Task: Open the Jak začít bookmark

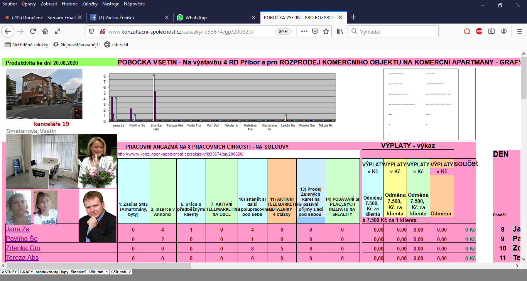Action: (117, 44)
